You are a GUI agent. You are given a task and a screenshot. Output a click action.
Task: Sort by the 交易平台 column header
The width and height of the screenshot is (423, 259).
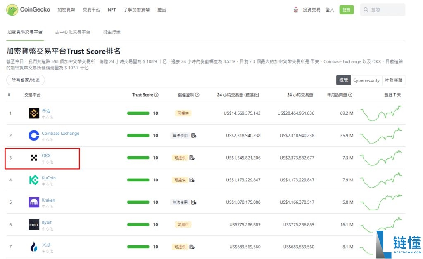[33, 95]
